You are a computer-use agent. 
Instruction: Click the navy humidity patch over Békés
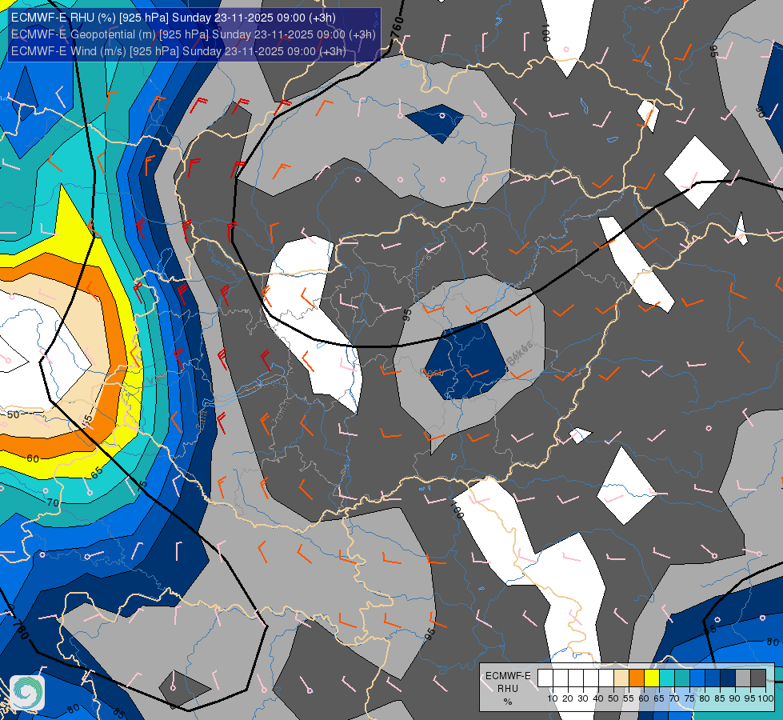(465, 361)
